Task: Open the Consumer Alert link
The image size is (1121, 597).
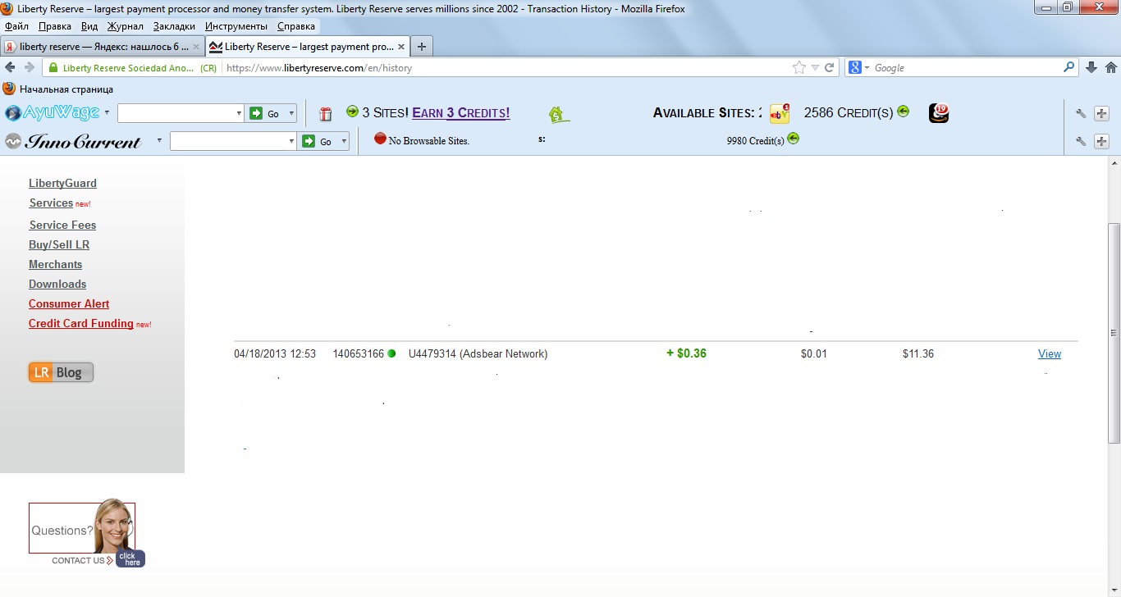Action: pyautogui.click(x=69, y=303)
